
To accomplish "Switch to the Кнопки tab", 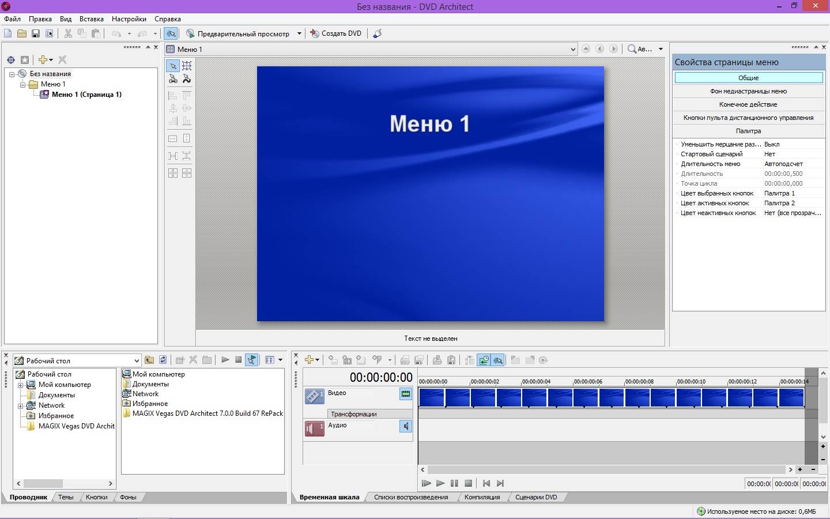I will 96,497.
